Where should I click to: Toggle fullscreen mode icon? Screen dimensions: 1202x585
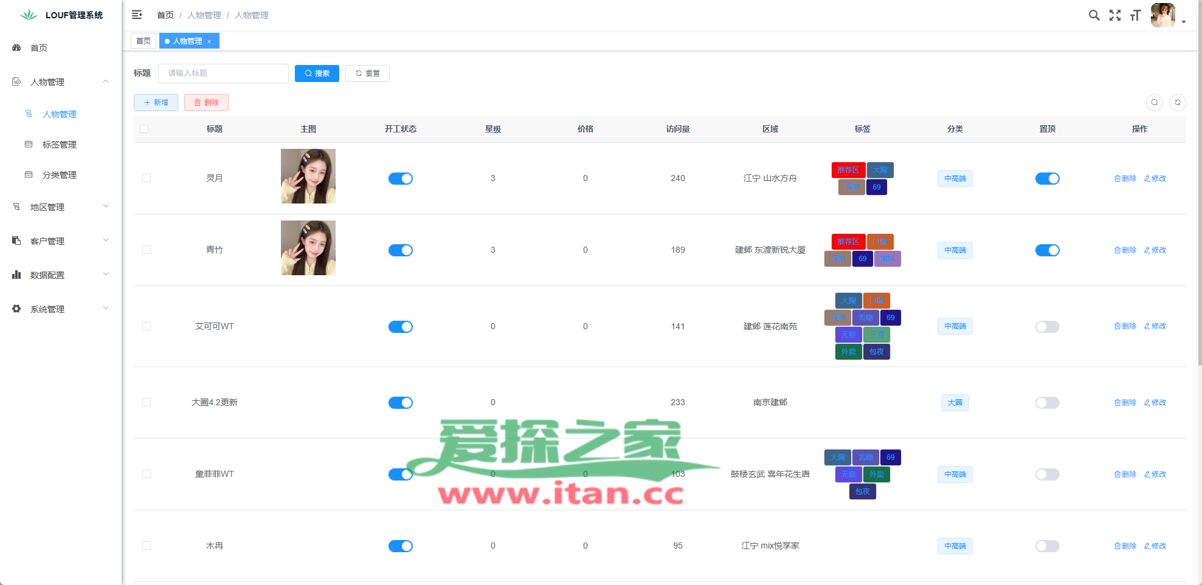click(1114, 15)
